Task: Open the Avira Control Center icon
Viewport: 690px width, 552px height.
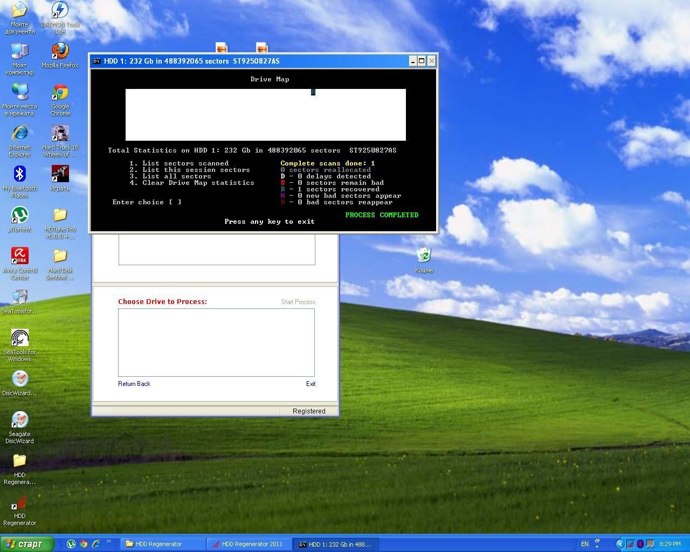Action: (x=19, y=257)
